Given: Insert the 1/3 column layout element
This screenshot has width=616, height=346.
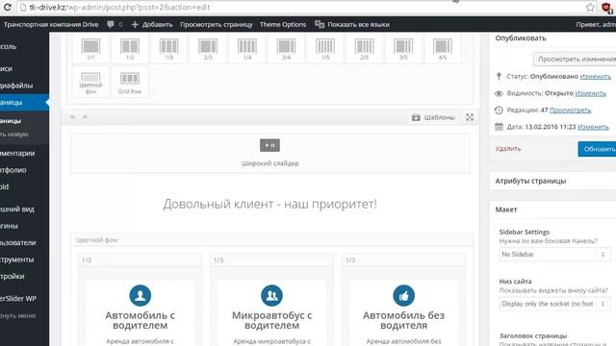Looking at the screenshot, I should (169, 49).
